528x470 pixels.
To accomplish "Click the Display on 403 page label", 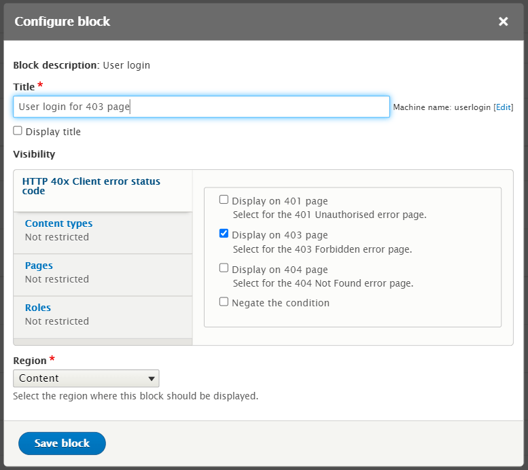I will pyautogui.click(x=279, y=235).
